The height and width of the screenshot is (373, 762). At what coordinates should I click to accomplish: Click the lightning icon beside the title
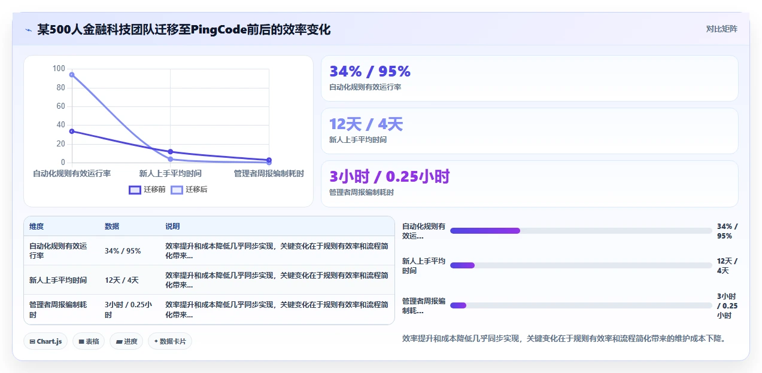click(x=28, y=29)
